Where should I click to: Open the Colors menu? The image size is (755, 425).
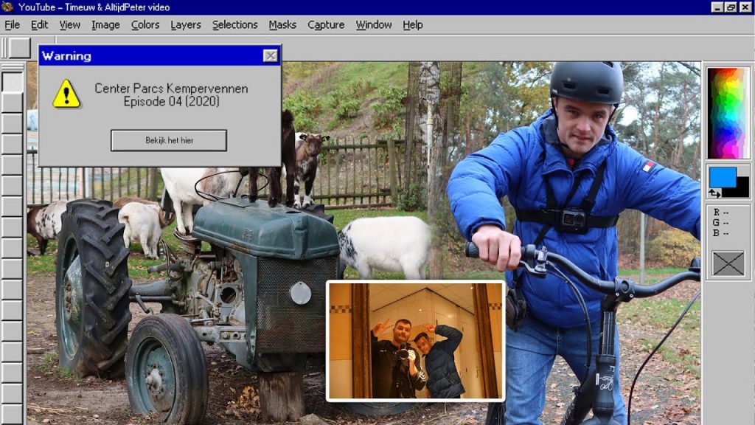[145, 25]
